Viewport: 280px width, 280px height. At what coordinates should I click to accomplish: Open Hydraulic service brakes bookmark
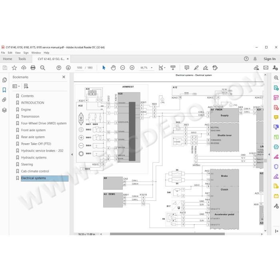coord(42,151)
